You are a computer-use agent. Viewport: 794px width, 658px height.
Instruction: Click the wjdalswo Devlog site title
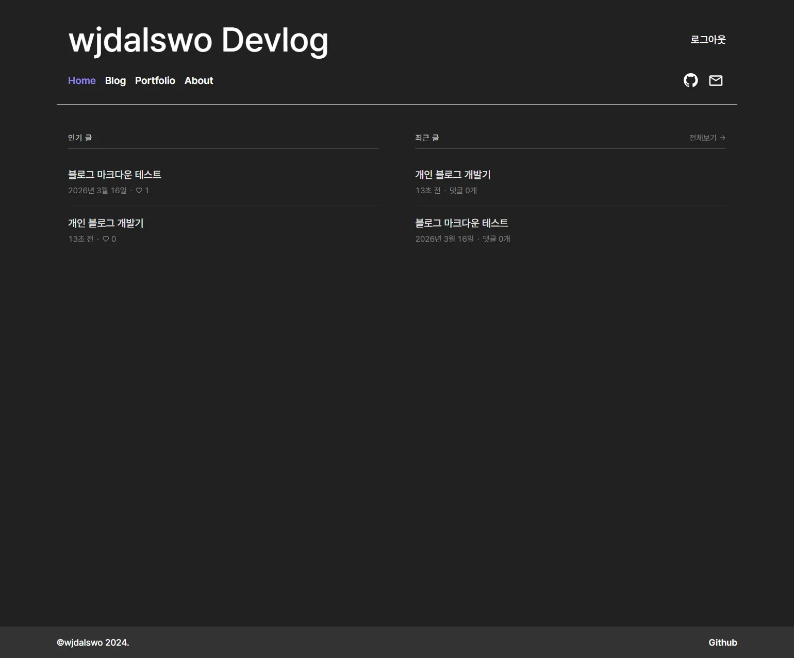tap(198, 40)
